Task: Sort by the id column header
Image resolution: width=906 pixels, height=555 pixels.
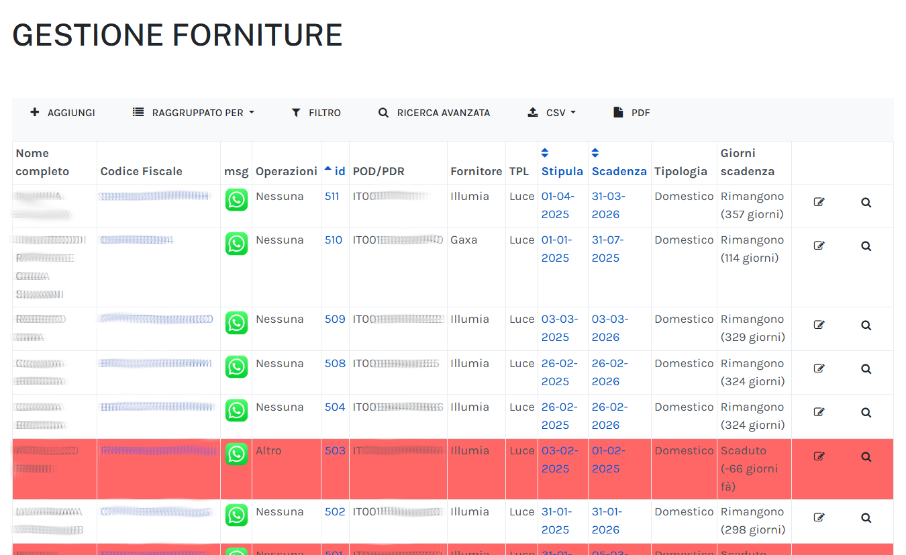Action: [335, 171]
